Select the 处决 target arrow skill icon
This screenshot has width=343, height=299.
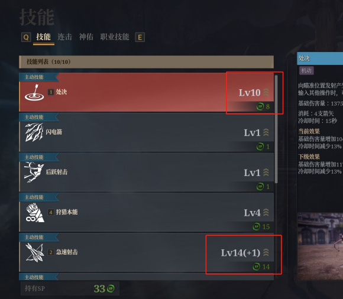34,92
